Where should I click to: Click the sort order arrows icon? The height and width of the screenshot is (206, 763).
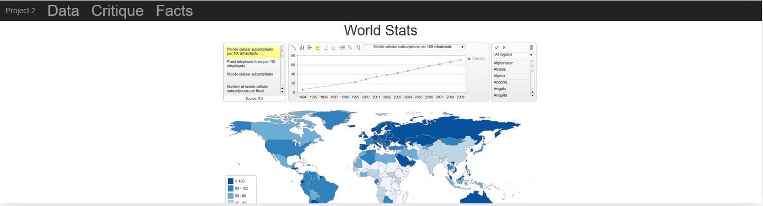tap(358, 47)
